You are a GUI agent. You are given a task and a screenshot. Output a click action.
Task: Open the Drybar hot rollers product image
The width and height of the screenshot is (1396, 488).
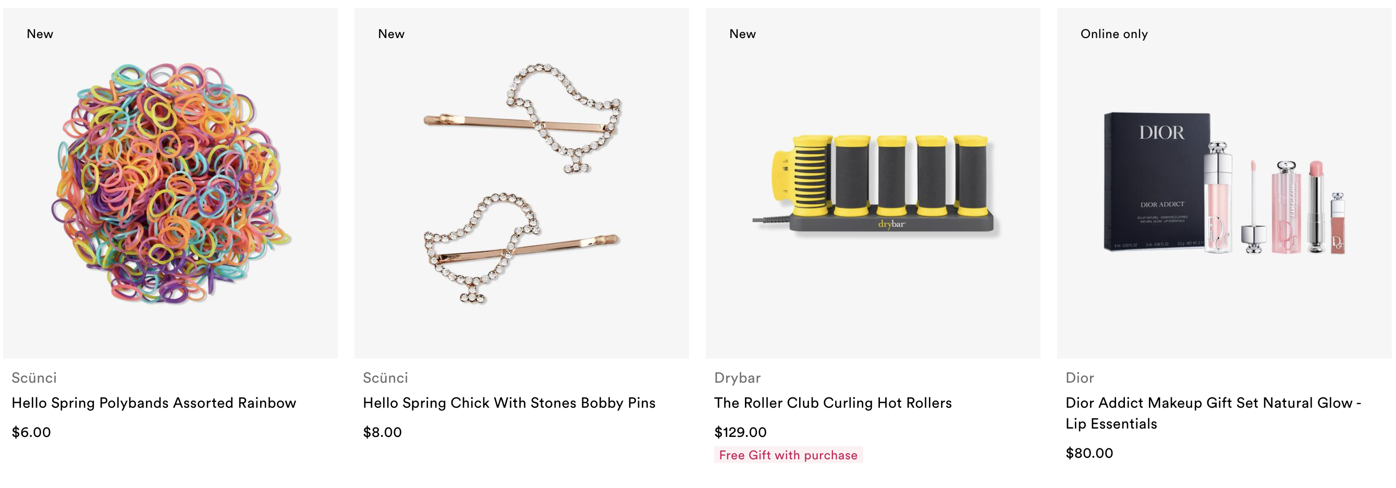click(x=873, y=182)
